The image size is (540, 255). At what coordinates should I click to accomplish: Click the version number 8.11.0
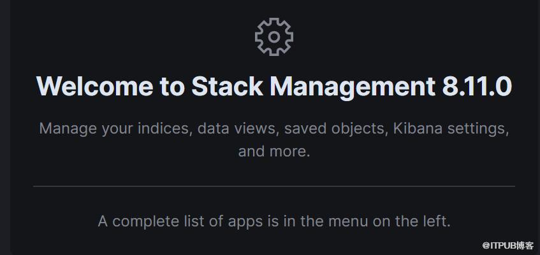(x=476, y=86)
